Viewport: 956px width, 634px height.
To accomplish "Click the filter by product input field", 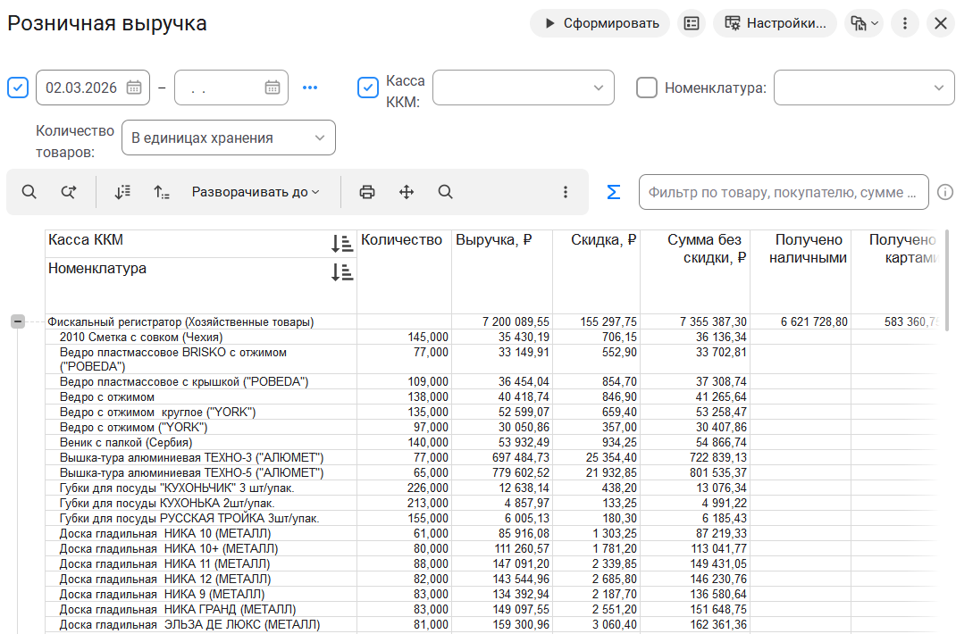I will [x=783, y=192].
